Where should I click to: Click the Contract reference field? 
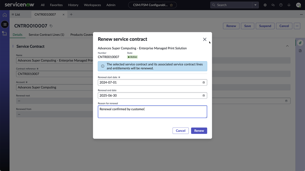coord(54,74)
